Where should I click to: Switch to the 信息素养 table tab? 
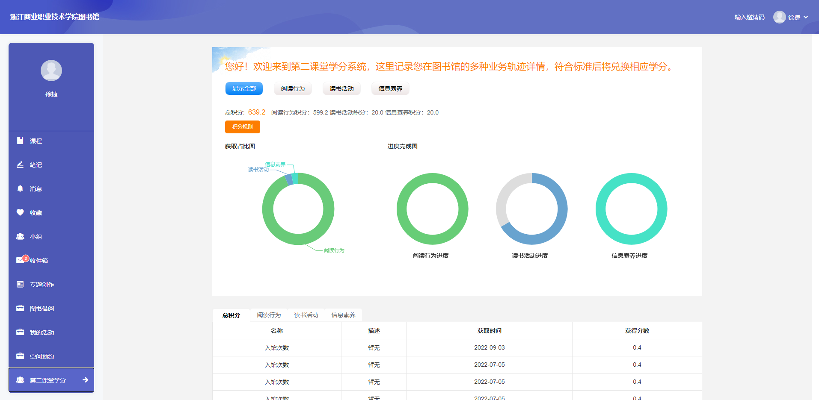point(343,315)
